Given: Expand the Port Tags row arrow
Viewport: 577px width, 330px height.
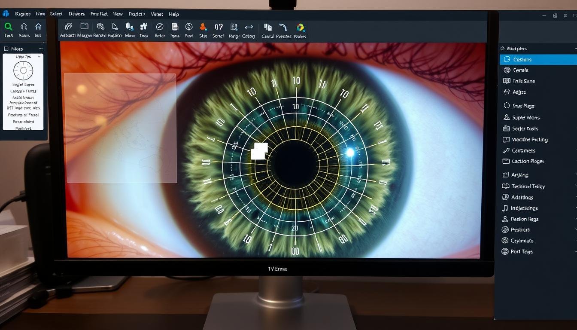Looking at the screenshot, I should (x=575, y=252).
